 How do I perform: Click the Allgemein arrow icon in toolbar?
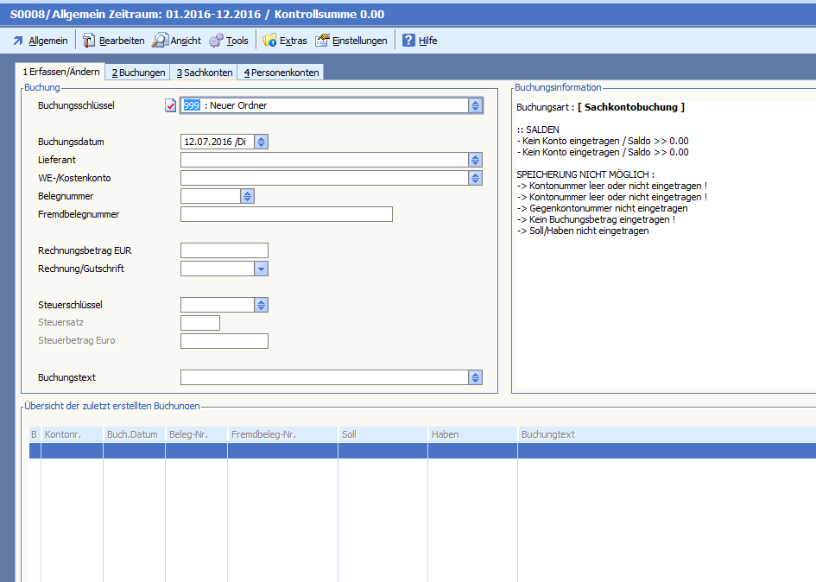pyautogui.click(x=17, y=41)
